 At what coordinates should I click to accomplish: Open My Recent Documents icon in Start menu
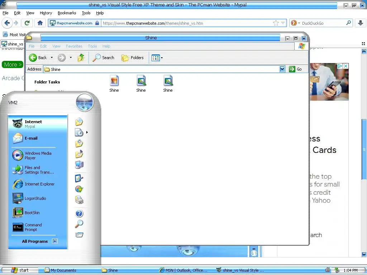coord(79,132)
